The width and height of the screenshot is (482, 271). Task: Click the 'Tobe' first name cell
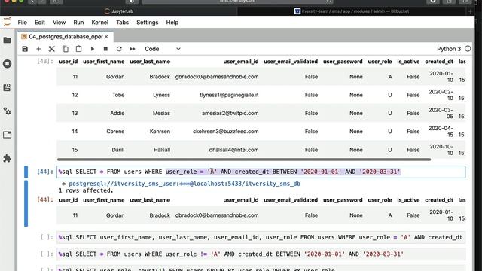point(118,95)
